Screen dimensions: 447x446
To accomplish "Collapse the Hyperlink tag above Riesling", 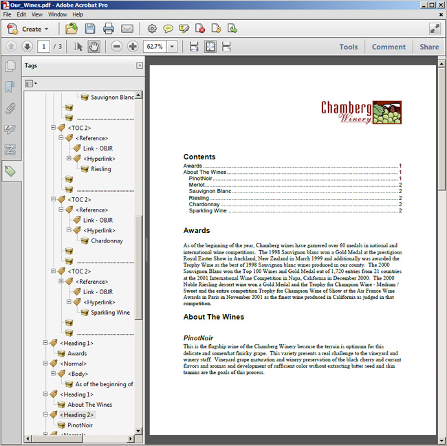I will click(69, 159).
